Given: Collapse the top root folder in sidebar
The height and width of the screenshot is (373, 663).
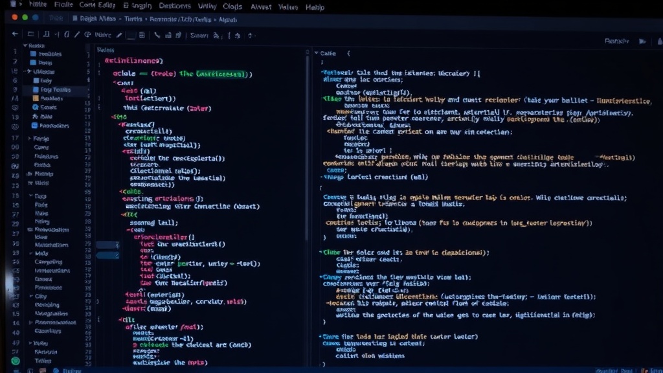Looking at the screenshot, I should coord(25,45).
